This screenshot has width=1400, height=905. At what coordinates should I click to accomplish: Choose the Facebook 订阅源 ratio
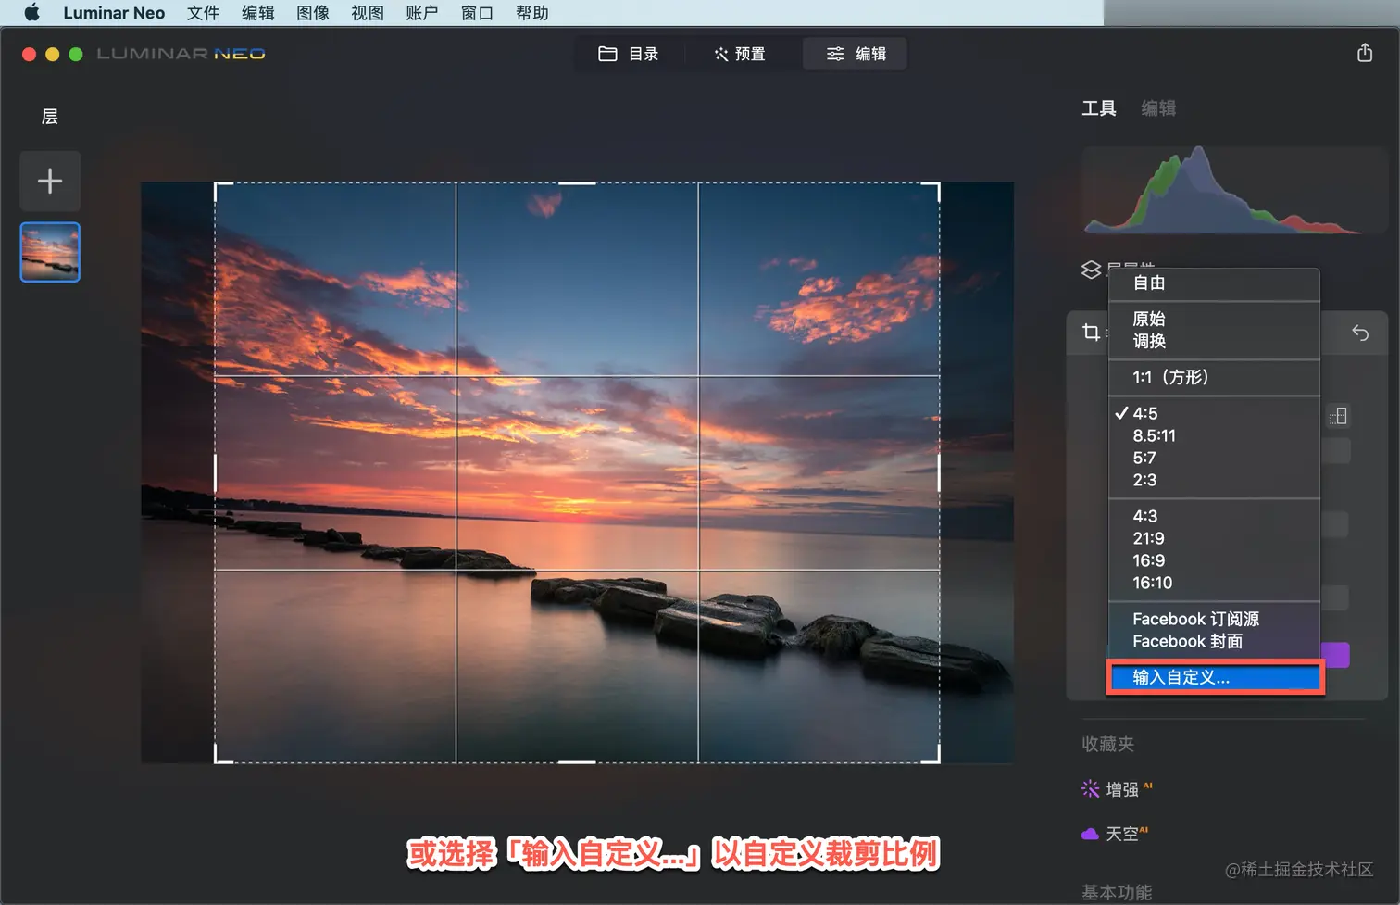tap(1214, 619)
